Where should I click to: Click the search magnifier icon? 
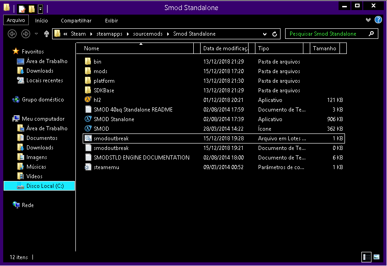coord(371,33)
